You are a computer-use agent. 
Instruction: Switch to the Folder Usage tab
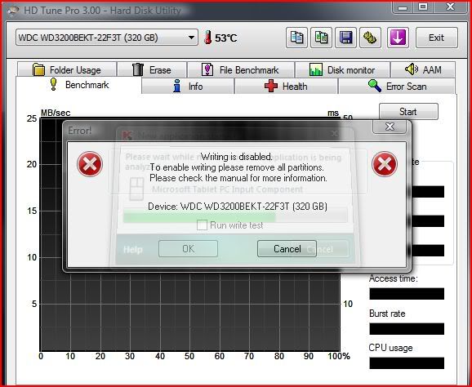pyautogui.click(x=67, y=70)
